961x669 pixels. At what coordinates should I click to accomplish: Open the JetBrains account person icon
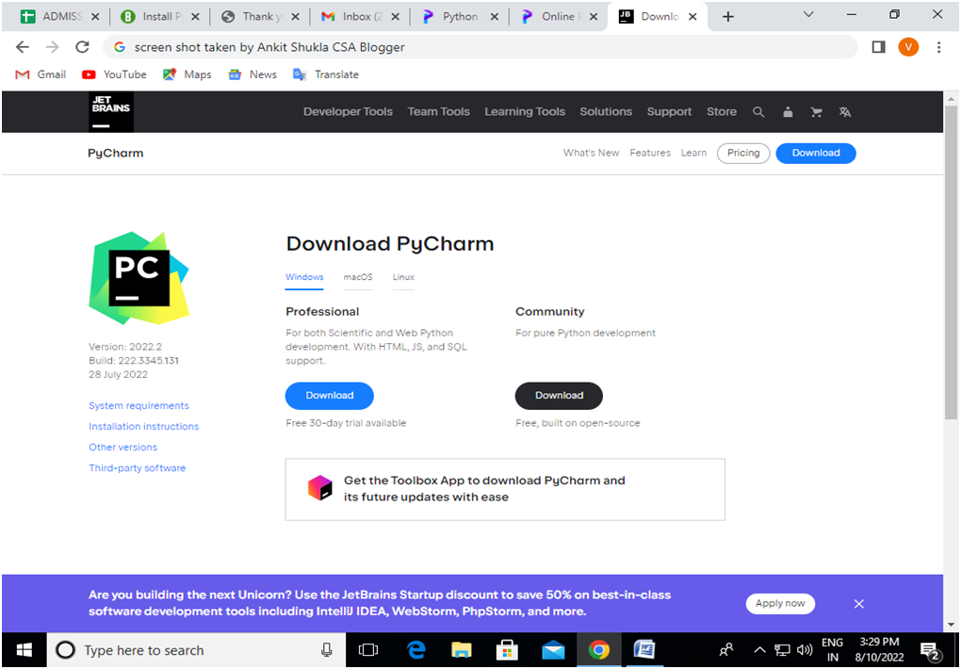tap(789, 112)
